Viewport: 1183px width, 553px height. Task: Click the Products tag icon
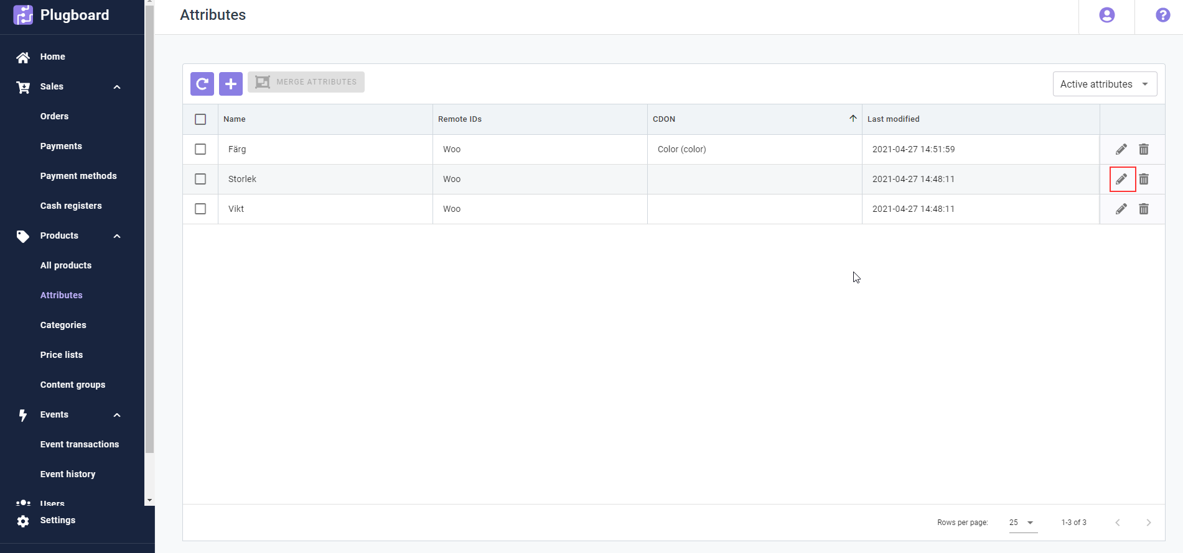tap(23, 236)
